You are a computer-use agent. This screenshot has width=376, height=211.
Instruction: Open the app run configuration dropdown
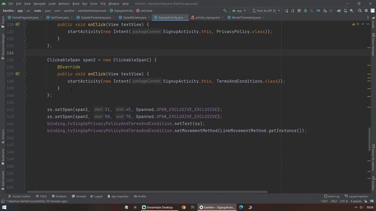pyautogui.click(x=239, y=11)
